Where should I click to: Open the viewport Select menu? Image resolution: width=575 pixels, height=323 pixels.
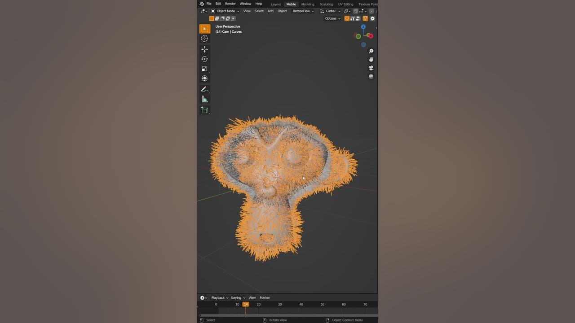click(x=259, y=11)
